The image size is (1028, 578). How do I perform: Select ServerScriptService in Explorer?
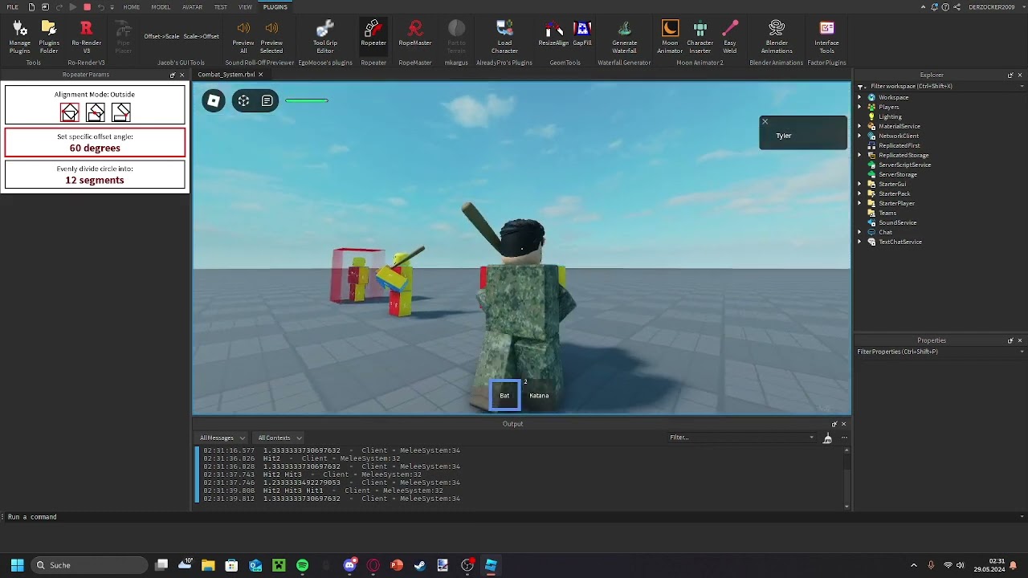[x=904, y=165]
